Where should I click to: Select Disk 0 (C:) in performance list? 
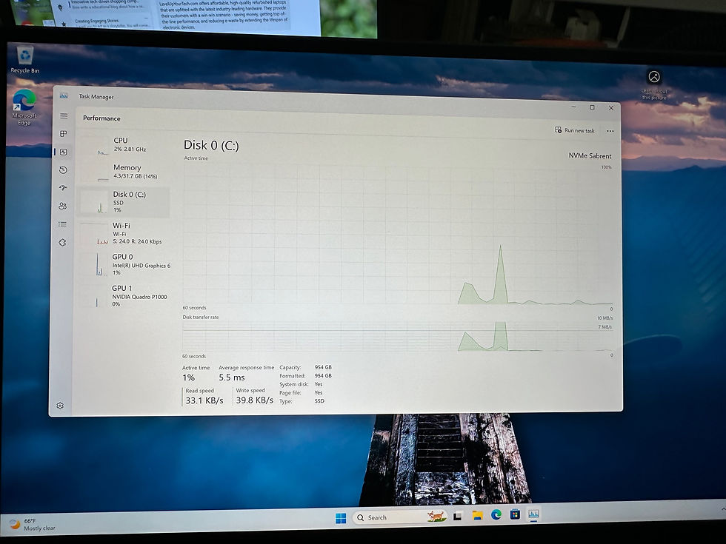(123, 201)
